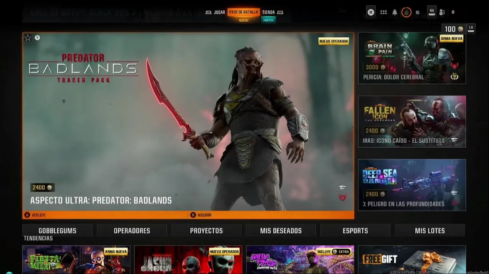489x274 pixels.
Task: Open the Free Gift card
Action: point(412,260)
